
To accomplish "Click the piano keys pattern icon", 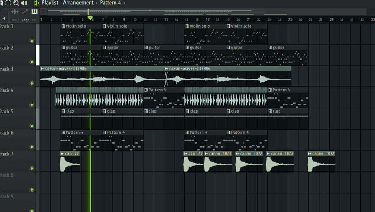I will pos(34,11).
